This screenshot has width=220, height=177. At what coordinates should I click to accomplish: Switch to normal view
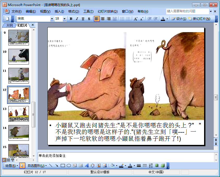[x=4, y=160]
